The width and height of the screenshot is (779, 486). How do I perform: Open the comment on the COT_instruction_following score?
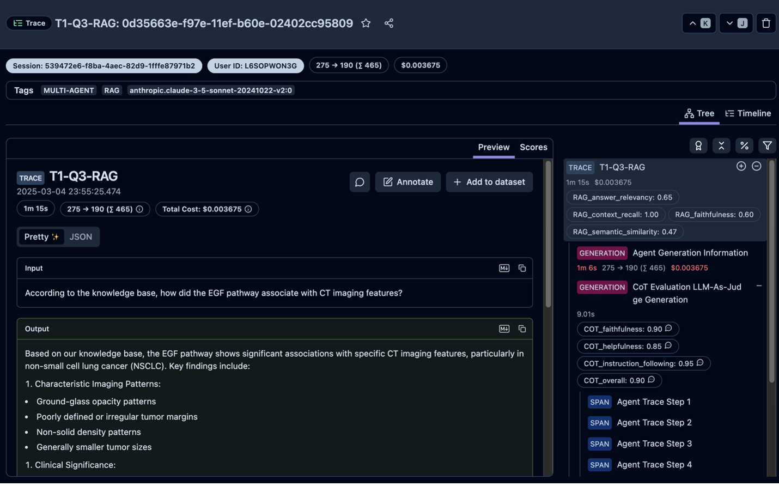tap(700, 363)
